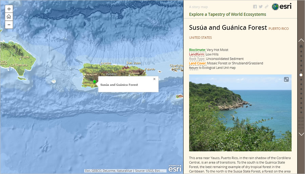Click the Higuey label on the map
305x174 pixels.
point(25,57)
